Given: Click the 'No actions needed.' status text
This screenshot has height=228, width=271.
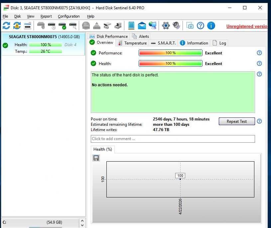Looking at the screenshot, I should click(110, 85).
